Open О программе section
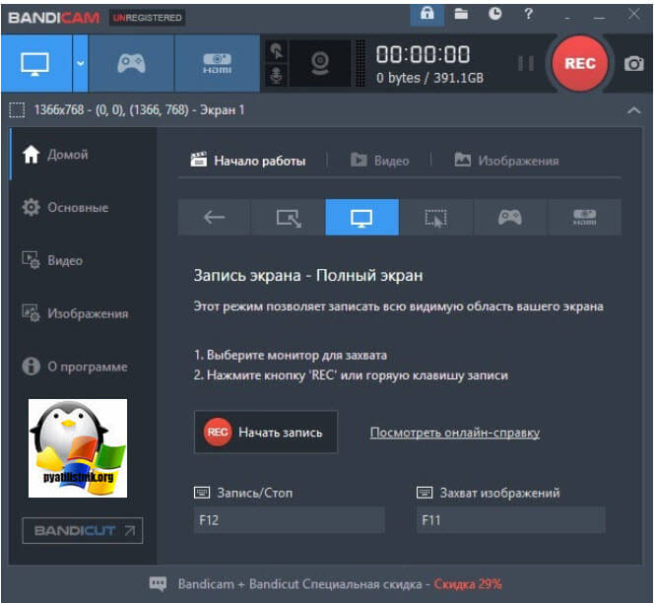Image resolution: width=656 pixels, height=603 pixels. [x=75, y=367]
